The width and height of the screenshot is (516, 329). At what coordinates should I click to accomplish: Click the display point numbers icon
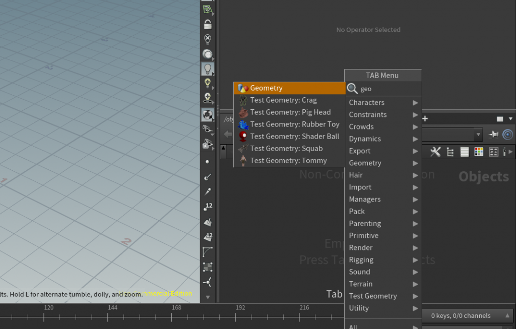click(x=207, y=206)
